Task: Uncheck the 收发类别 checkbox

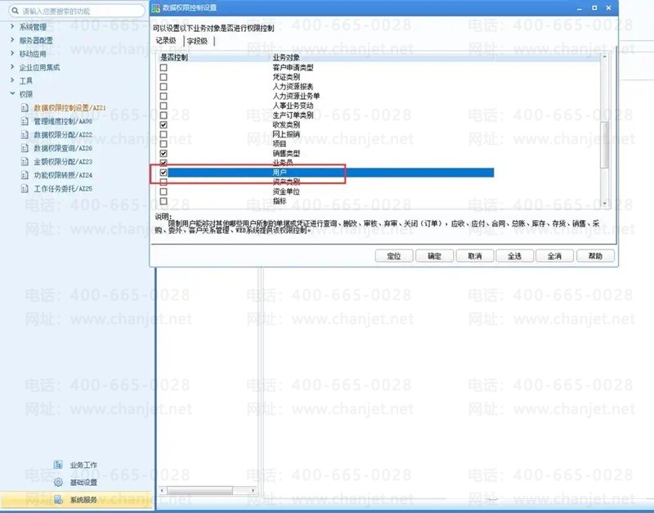Action: coord(163,125)
